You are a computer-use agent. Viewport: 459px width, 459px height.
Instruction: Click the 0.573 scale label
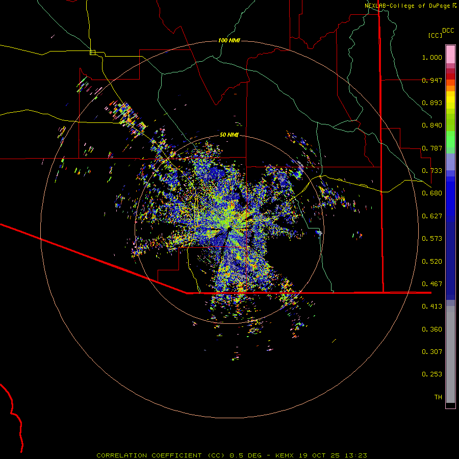pyautogui.click(x=432, y=239)
